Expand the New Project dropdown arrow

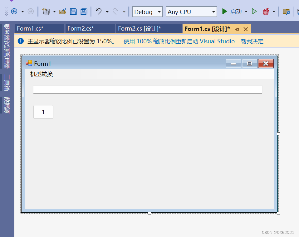(54, 12)
